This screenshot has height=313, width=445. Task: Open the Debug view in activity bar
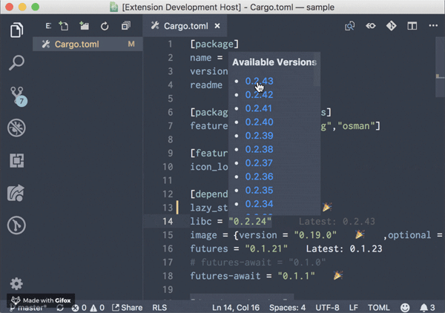(x=16, y=128)
